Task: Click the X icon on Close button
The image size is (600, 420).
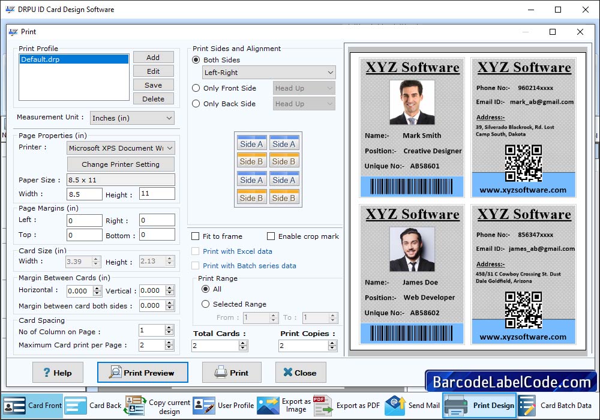Action: point(288,372)
